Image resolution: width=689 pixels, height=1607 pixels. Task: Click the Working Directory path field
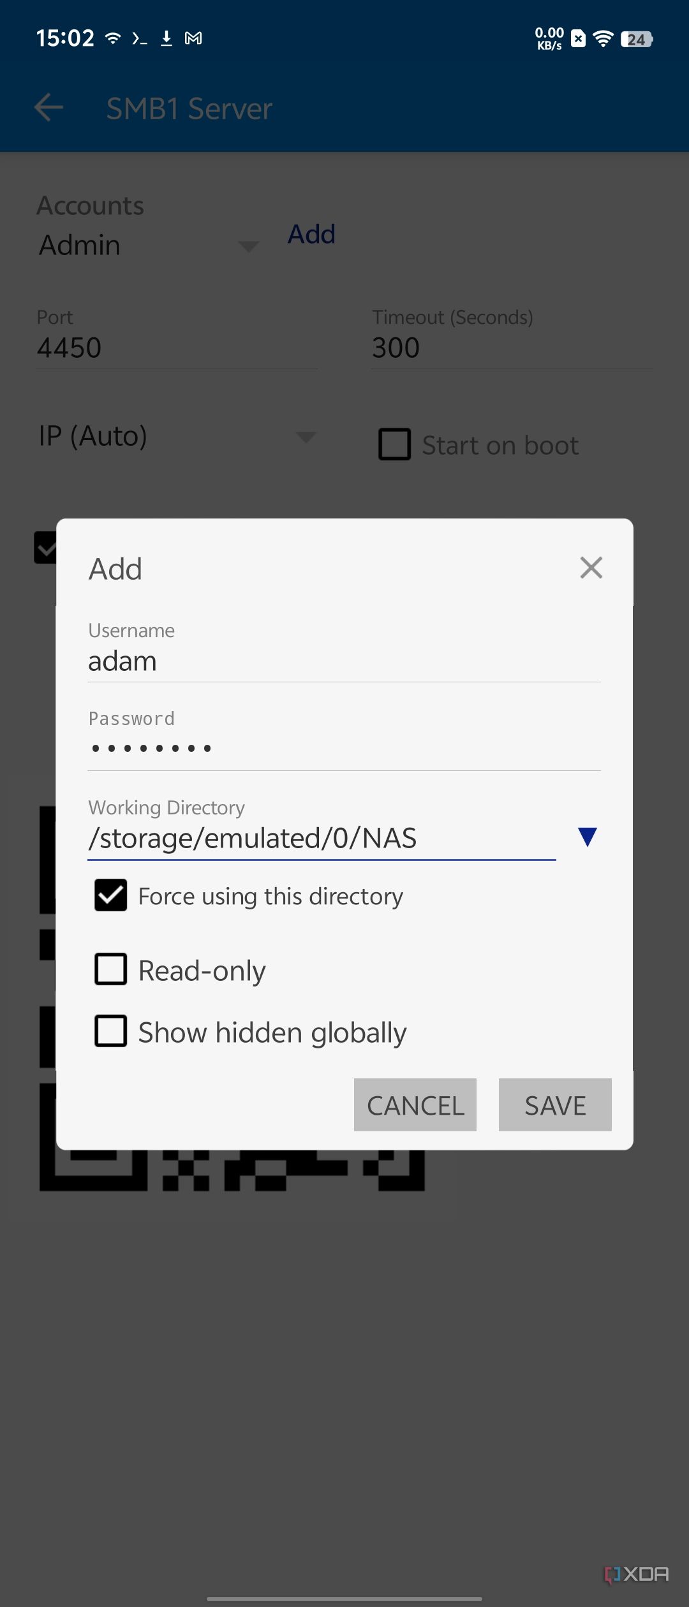pos(322,839)
